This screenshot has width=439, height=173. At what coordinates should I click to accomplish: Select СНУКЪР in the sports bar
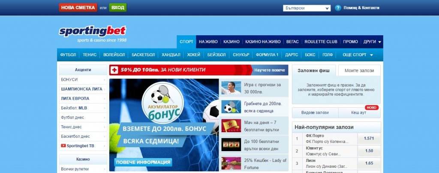241,55
